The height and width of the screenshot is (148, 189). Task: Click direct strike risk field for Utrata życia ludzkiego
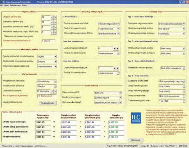tap(69, 122)
